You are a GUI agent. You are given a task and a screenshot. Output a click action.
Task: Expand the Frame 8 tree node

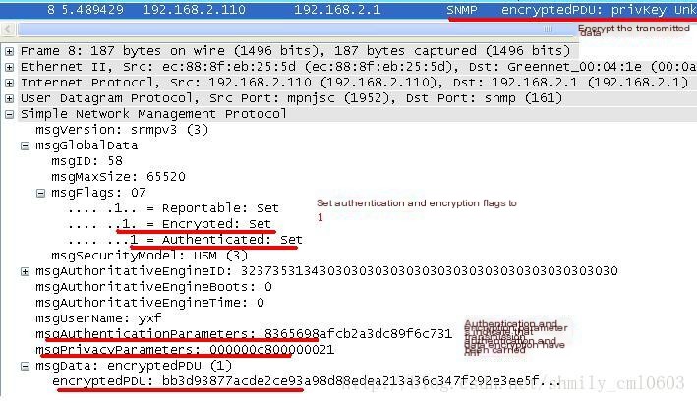click(9, 51)
